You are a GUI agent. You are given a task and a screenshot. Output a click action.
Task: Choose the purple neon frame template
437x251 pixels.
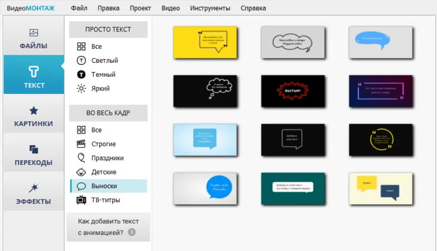pyautogui.click(x=381, y=91)
